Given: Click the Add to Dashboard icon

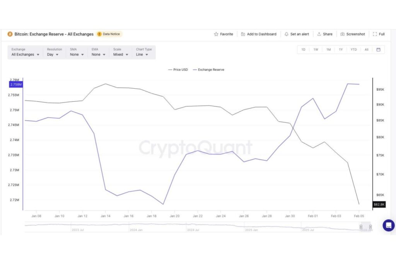Looking at the screenshot, I should [243, 34].
